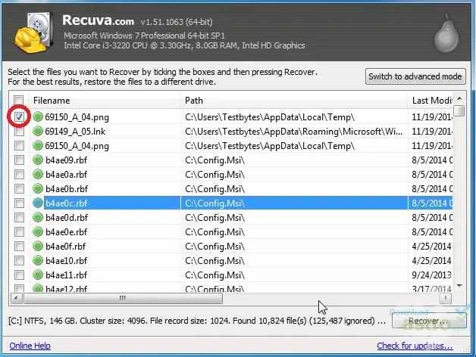Viewport: 476px width, 357px height.
Task: Click the green state circle beside b4ae09.rbf
Action: click(x=38, y=160)
